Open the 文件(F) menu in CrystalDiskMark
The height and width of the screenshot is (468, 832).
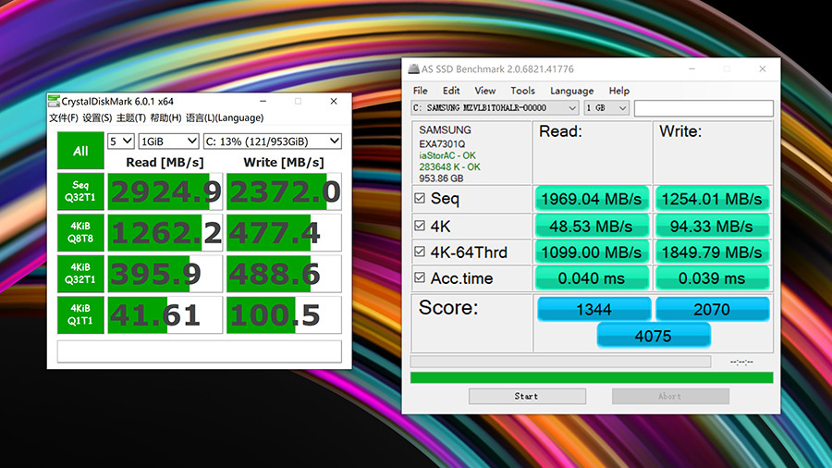pos(64,117)
